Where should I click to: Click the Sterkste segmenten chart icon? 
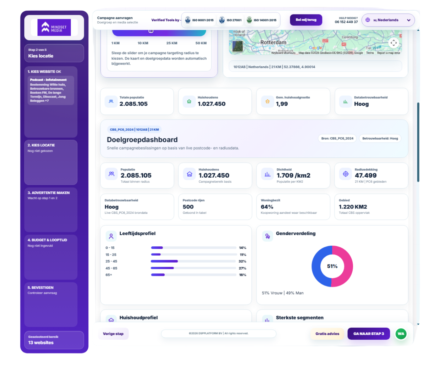pyautogui.click(x=267, y=319)
